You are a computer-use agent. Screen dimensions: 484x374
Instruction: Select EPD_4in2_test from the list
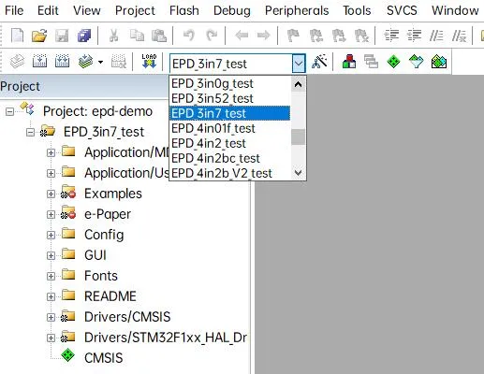pos(230,143)
